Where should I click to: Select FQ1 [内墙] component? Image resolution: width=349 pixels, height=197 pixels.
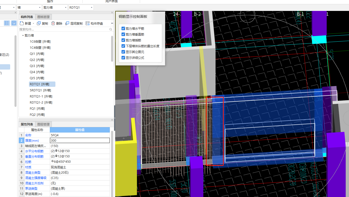tap(37, 109)
